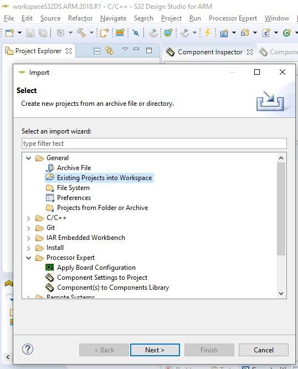Viewport: 298px width, 369px height.
Task: Open the Source menu
Action: pyautogui.click(x=50, y=18)
